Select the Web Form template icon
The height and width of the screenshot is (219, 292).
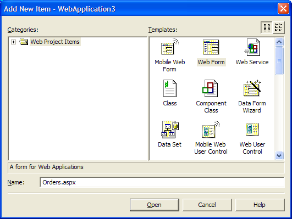click(211, 47)
